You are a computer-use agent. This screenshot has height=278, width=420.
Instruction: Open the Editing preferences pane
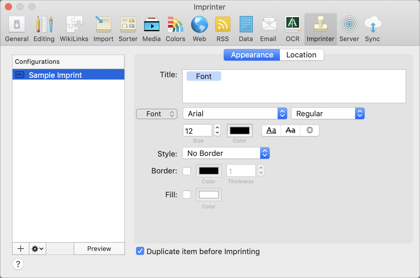tap(44, 29)
